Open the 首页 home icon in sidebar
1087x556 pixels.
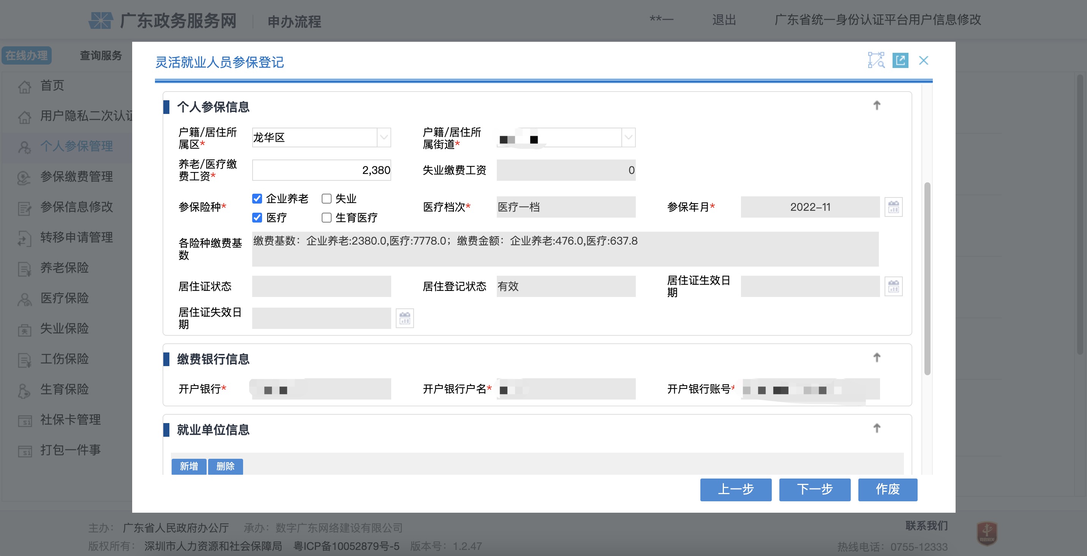pyautogui.click(x=24, y=86)
